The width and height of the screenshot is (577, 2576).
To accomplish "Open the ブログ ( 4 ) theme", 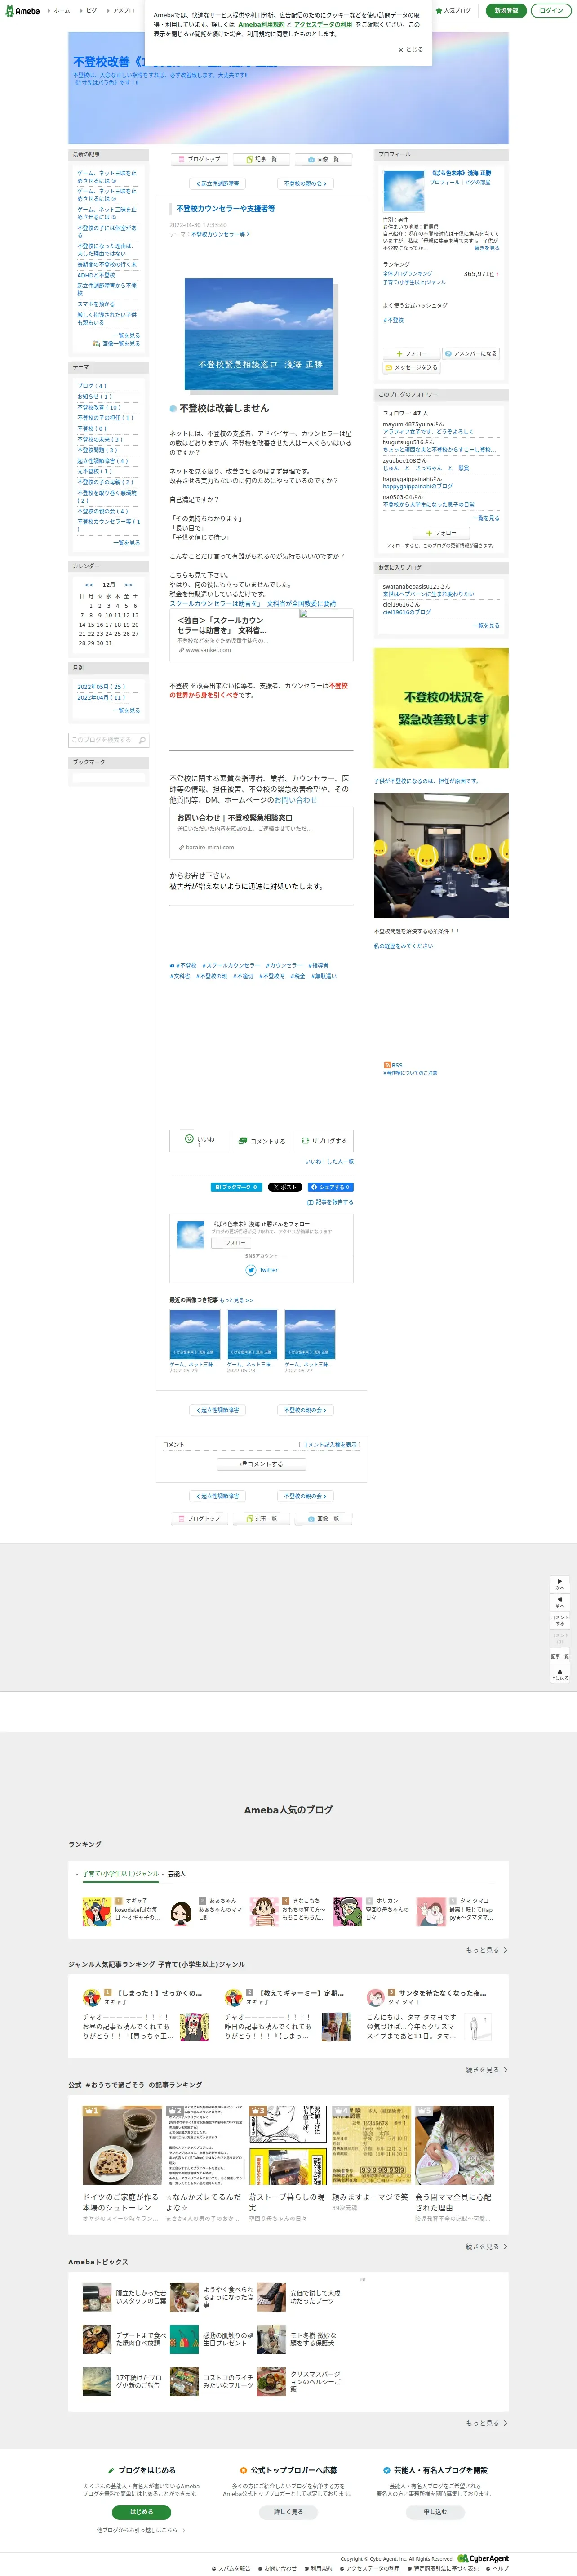I will coord(92,386).
